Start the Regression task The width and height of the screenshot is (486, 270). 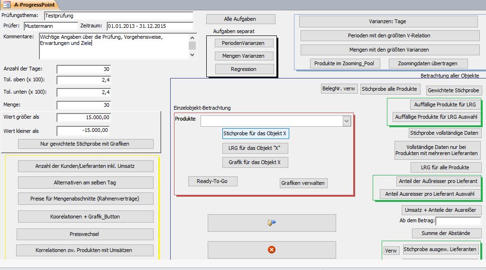coord(244,69)
